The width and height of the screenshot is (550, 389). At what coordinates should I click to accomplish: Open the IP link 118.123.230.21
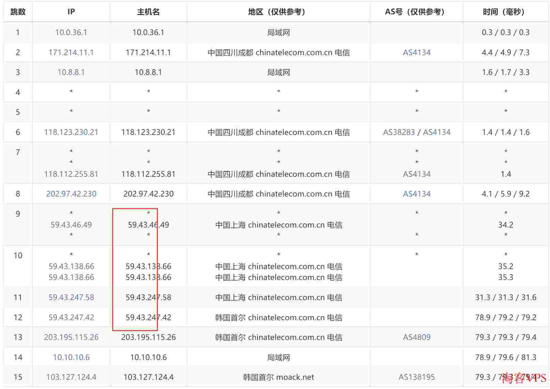point(71,132)
